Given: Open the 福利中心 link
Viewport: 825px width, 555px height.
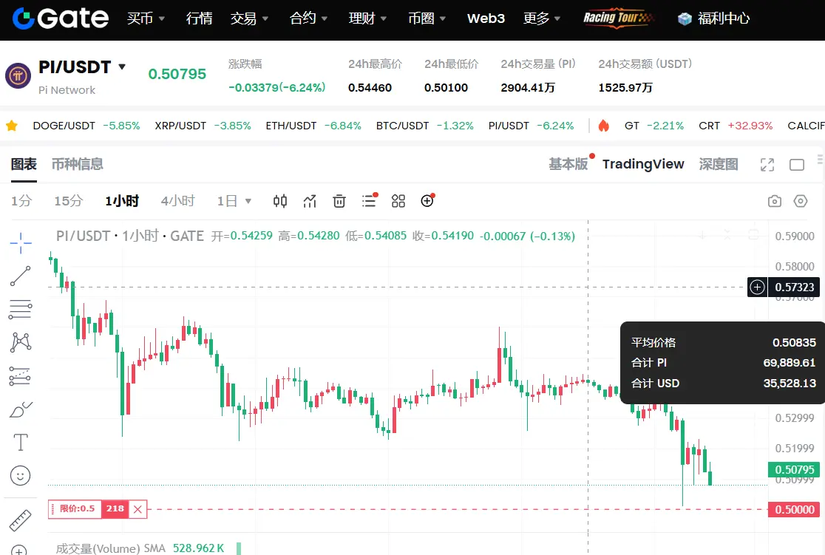Looking at the screenshot, I should tap(714, 18).
